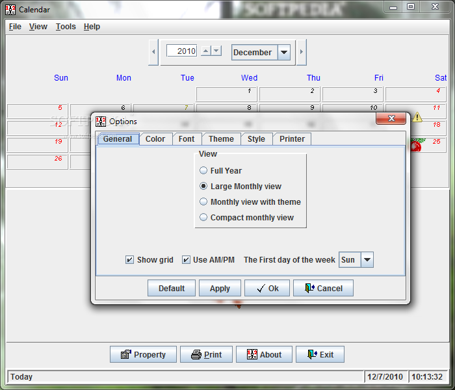455x390 pixels.
Task: Click the Calendar app icon in title bar
Action: click(x=10, y=10)
